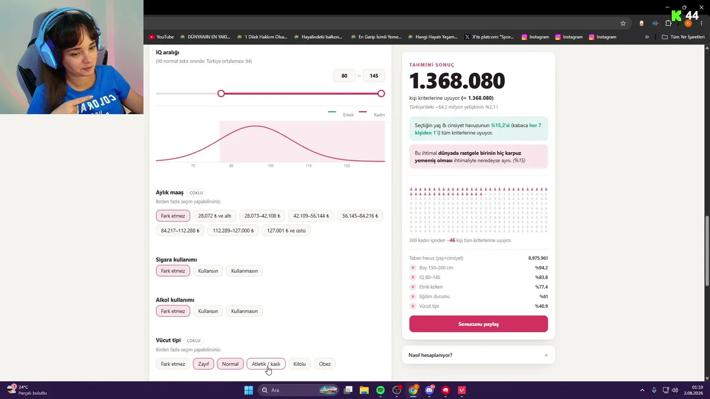Remove the Etnik köken criterion
710x399 pixels.
click(413, 287)
